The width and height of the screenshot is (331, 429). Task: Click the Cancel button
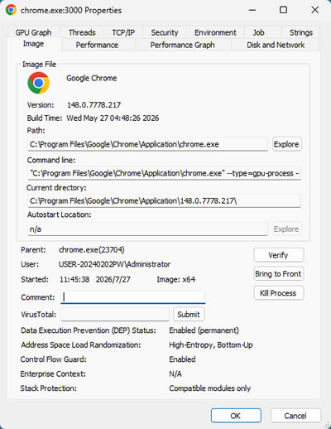[295, 416]
